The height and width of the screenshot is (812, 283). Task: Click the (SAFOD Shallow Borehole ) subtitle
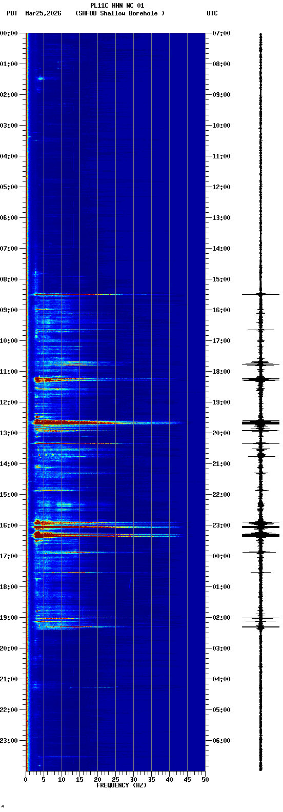click(x=120, y=13)
